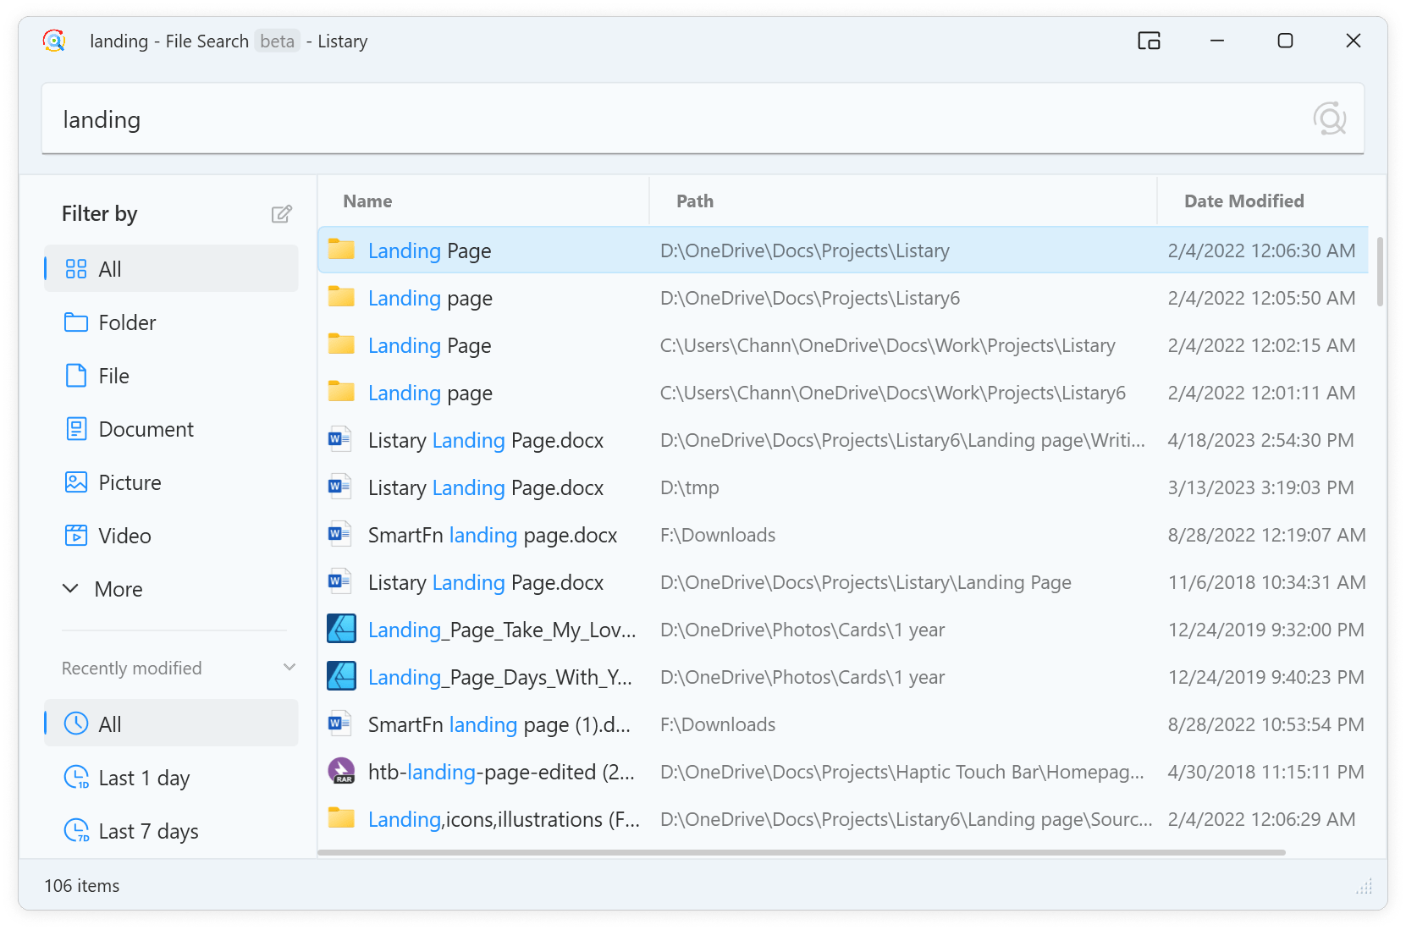Screen dimensions: 1406x930
Task: Click the Folder filter icon
Action: [76, 322]
